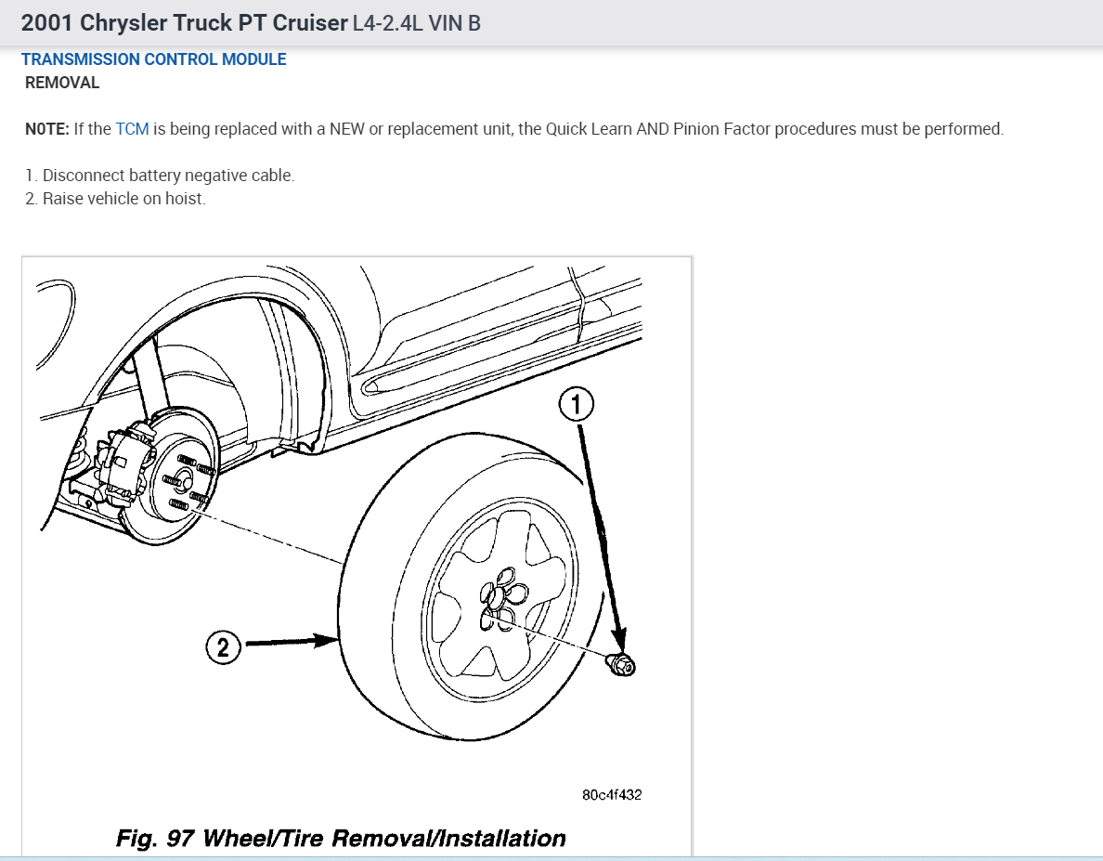Click the Fig. 97 Wheel/Tire Removal caption
1103x861 pixels.
342,837
